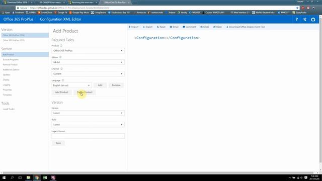Select Office 365 ProPlus (2016) version
Viewport: 322px width, 181px height.
coord(25,35)
